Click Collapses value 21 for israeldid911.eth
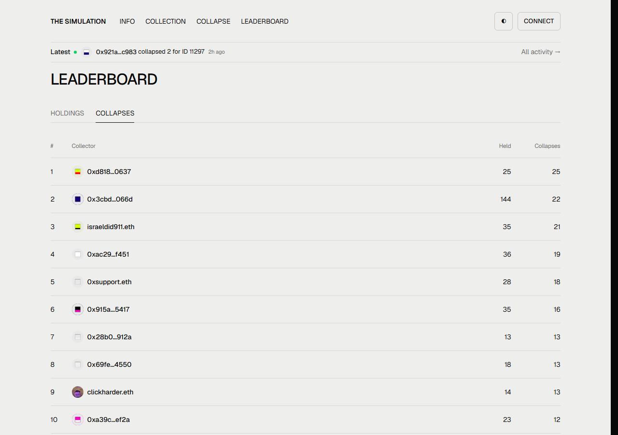Viewport: 618px width, 435px height. point(557,227)
